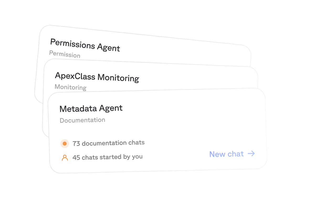Select the Permission category label
315x210 pixels.
point(65,54)
